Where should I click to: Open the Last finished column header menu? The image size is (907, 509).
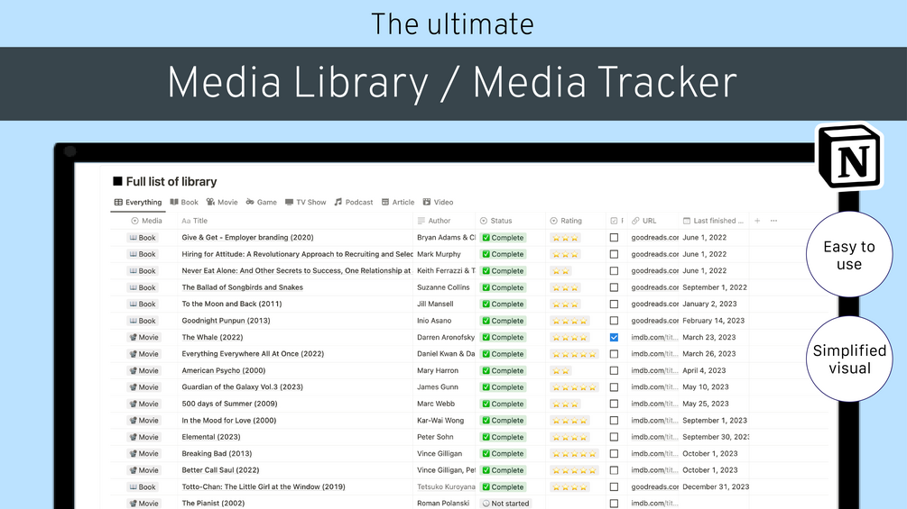click(713, 221)
